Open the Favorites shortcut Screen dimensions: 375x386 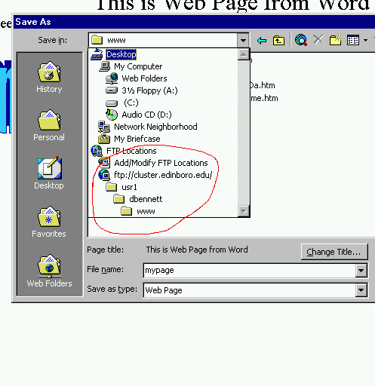tap(49, 222)
